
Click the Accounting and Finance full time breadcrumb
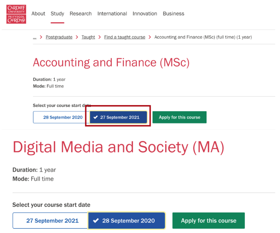pos(203,37)
